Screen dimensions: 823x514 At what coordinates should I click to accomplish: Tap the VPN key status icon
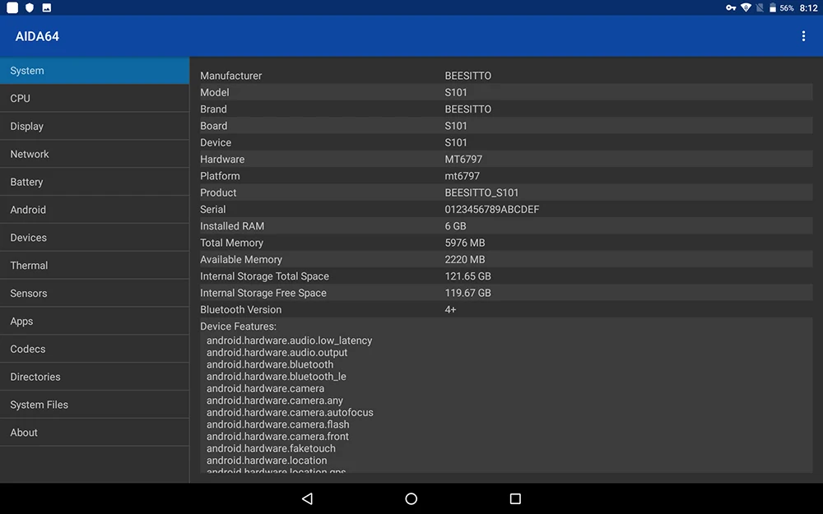[x=731, y=8]
